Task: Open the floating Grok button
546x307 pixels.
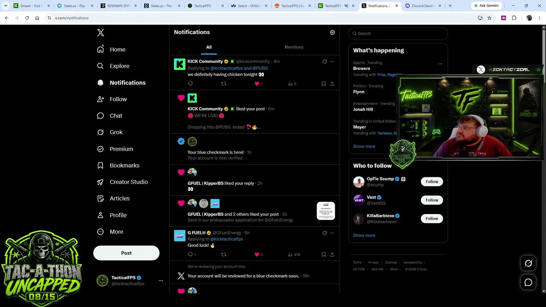Action: click(x=528, y=264)
